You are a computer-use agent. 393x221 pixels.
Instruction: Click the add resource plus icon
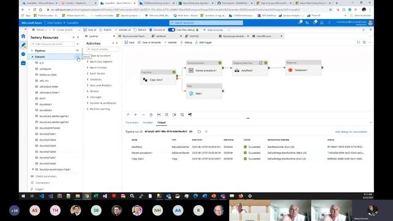(78, 44)
